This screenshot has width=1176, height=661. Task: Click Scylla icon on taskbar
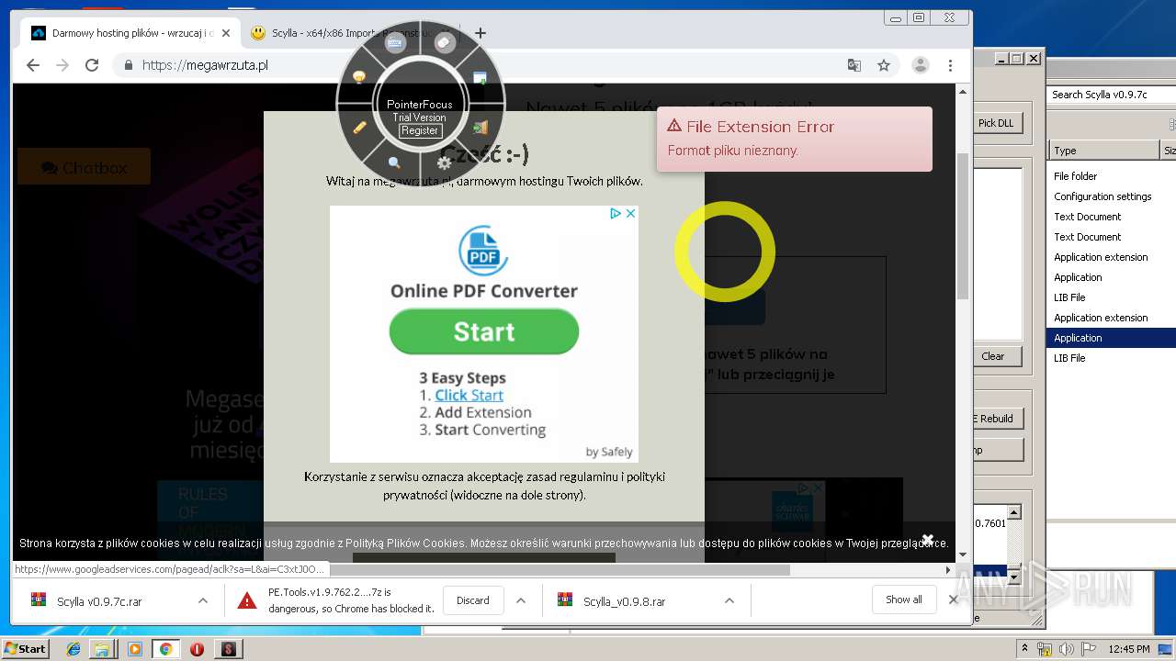point(228,649)
